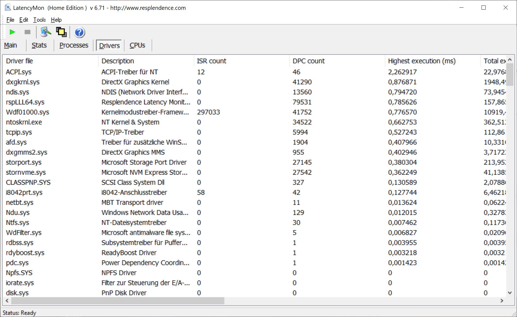Sort by the Description column header

(146, 61)
